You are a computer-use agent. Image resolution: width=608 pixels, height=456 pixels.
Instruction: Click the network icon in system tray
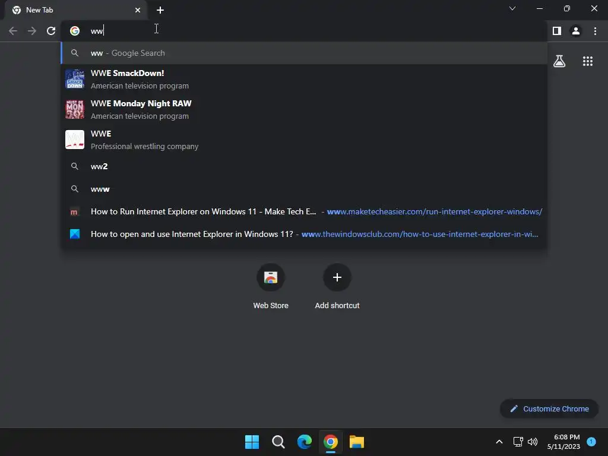point(518,442)
